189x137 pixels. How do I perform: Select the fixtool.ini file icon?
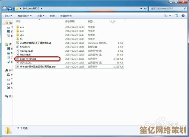click(18, 47)
